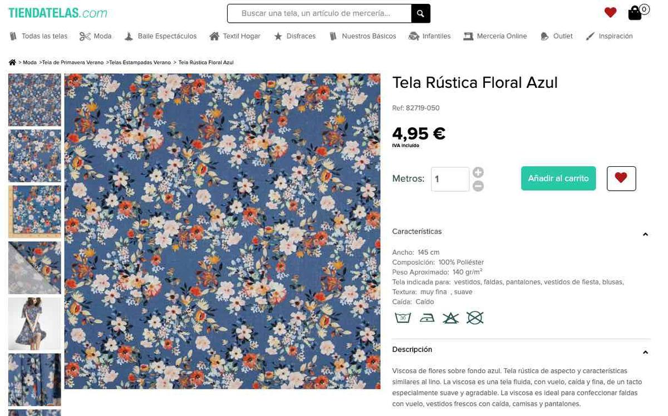Click the do not tumble dry icon
The height and width of the screenshot is (416, 668).
[475, 318]
